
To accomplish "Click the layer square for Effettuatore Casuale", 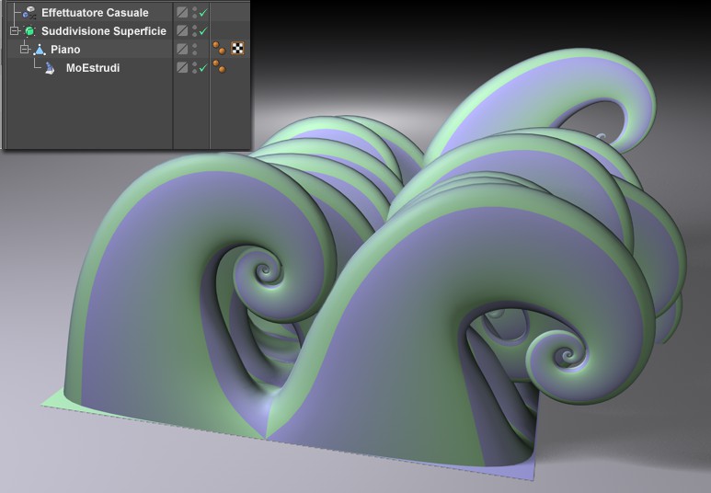I will coord(182,12).
